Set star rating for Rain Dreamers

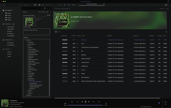tap(65, 77)
